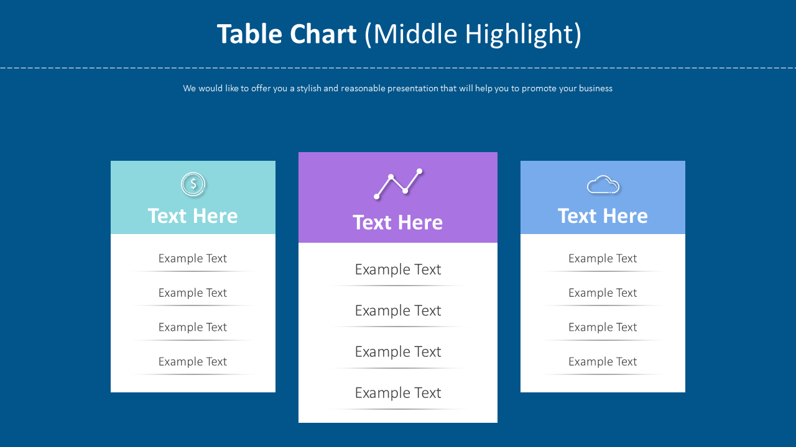The width and height of the screenshot is (796, 447).
Task: Select 'Text Here' heading in blue card
Action: (603, 216)
